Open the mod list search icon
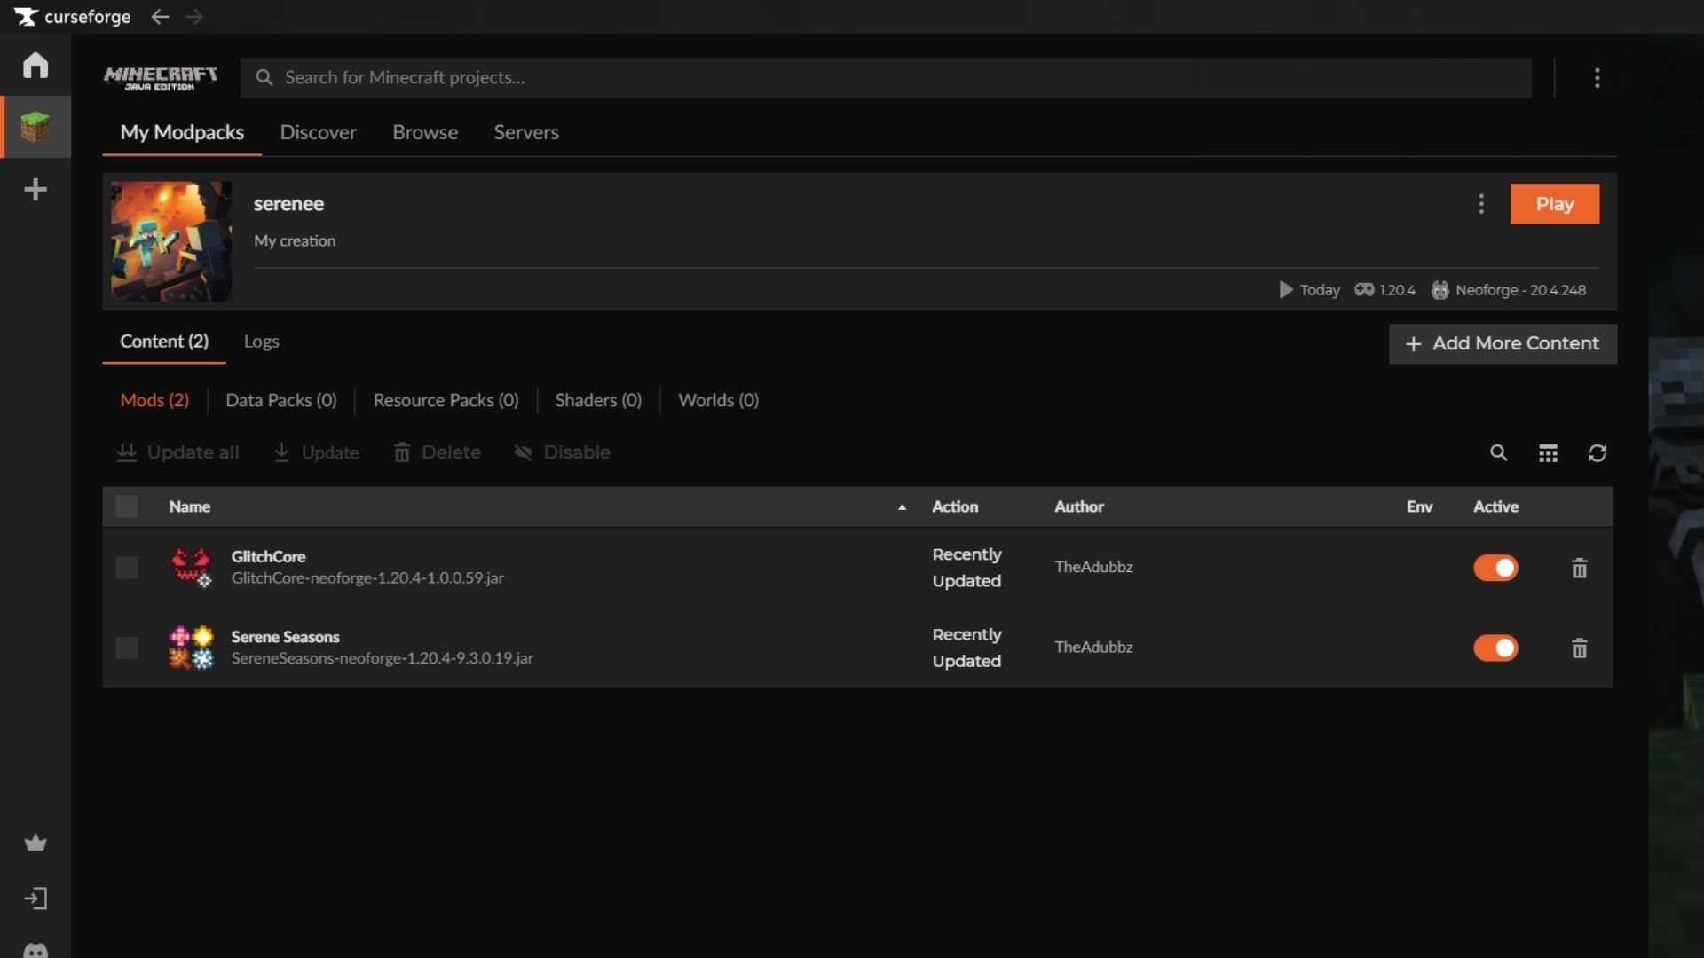 coord(1498,453)
